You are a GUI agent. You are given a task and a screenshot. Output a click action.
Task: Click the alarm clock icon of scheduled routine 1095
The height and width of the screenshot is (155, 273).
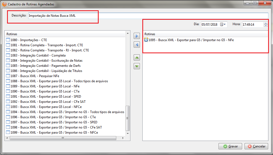(146, 40)
